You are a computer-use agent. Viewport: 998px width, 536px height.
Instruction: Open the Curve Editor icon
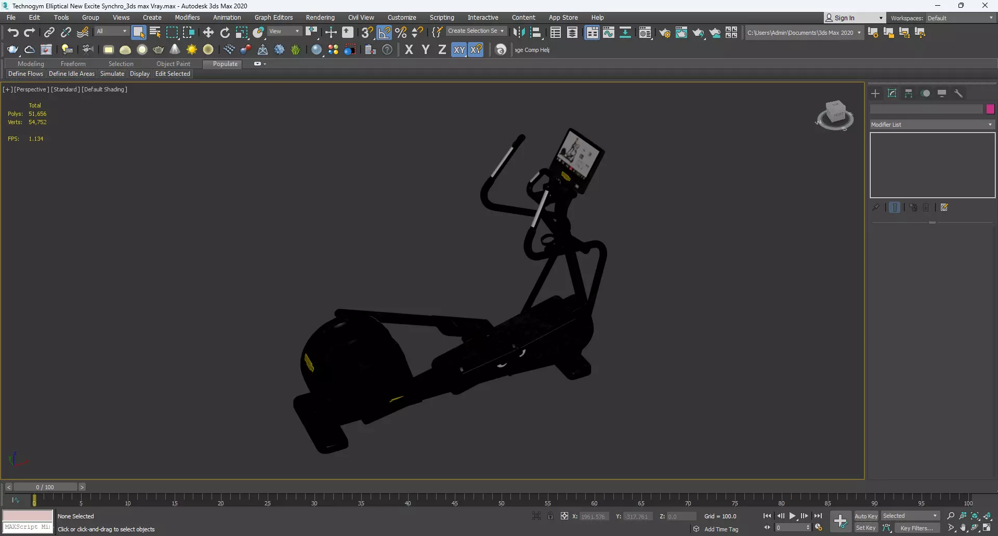(x=609, y=32)
